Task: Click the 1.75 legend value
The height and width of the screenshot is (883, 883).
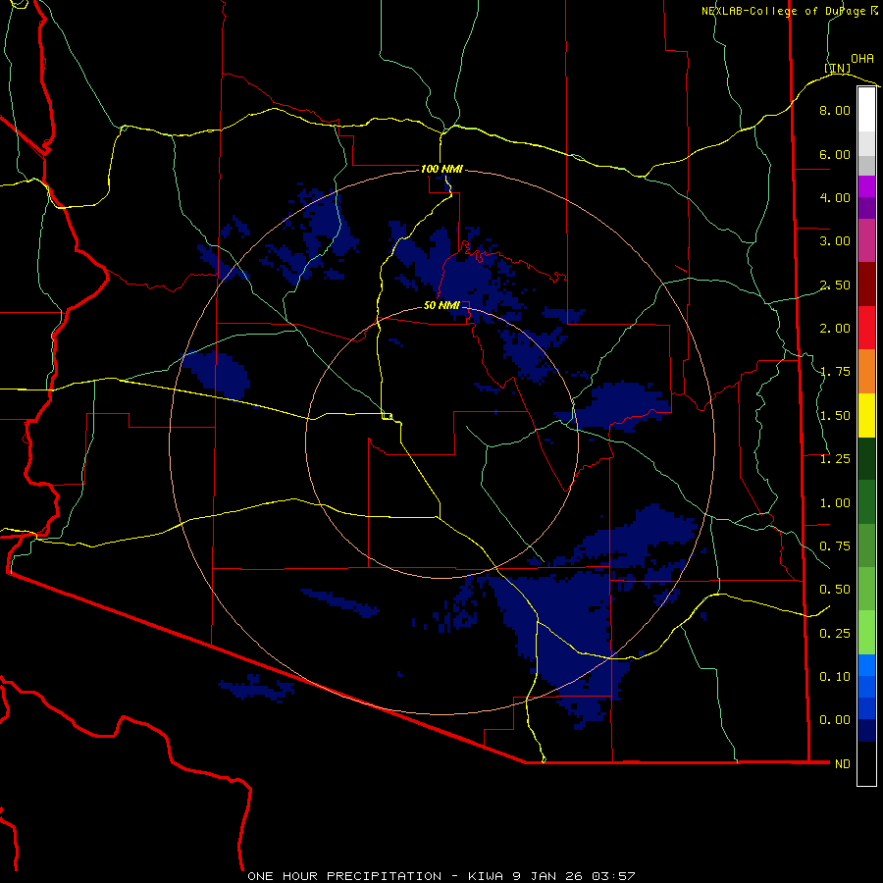Action: coord(835,372)
